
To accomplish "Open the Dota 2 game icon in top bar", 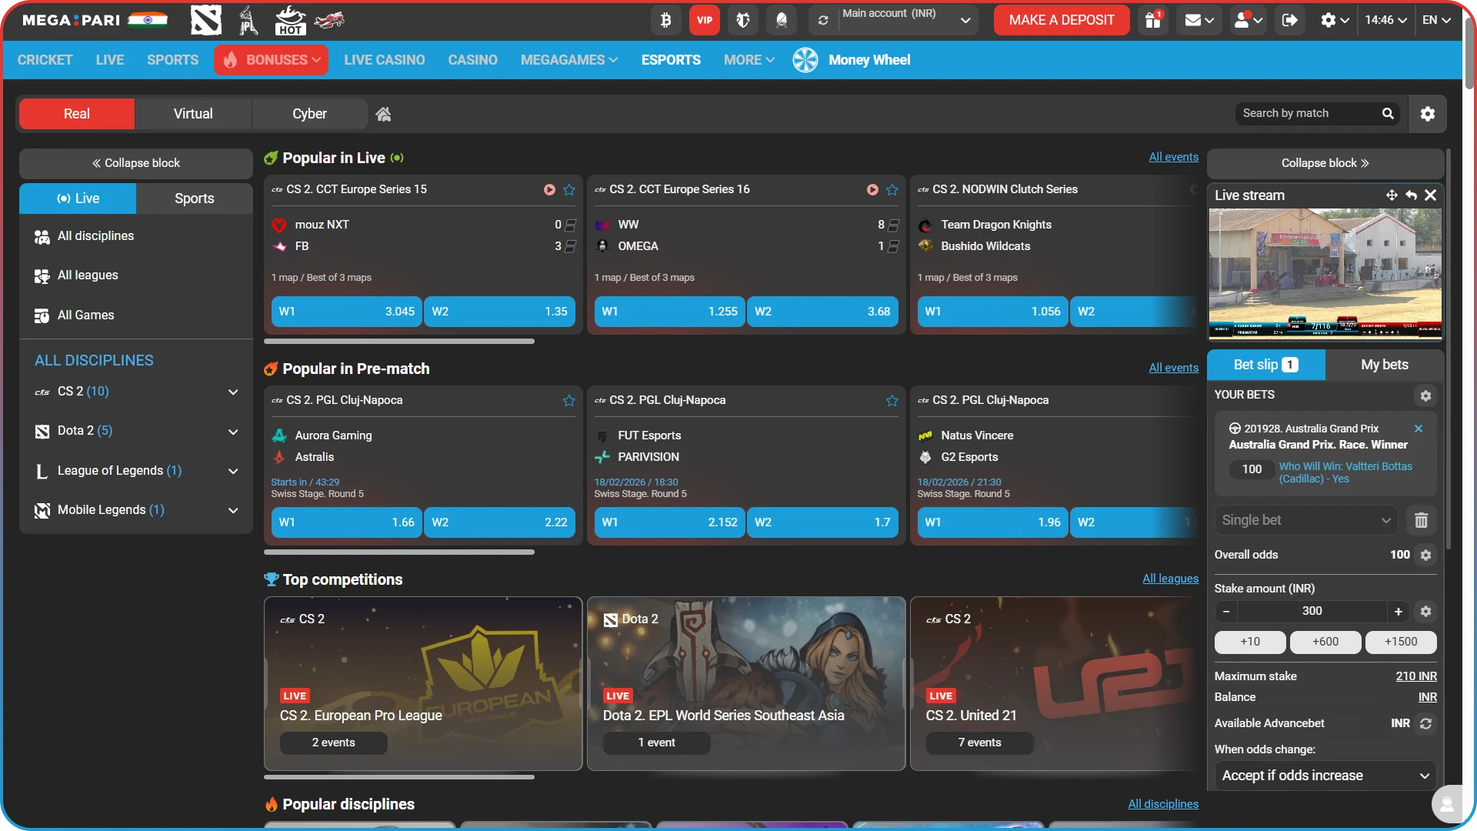I will click(x=205, y=20).
